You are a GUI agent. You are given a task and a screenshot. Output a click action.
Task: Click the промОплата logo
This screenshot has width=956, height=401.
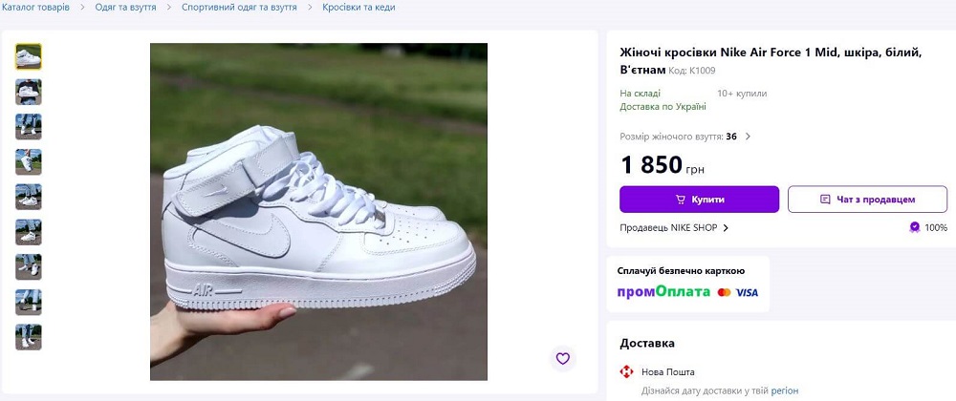pyautogui.click(x=663, y=292)
